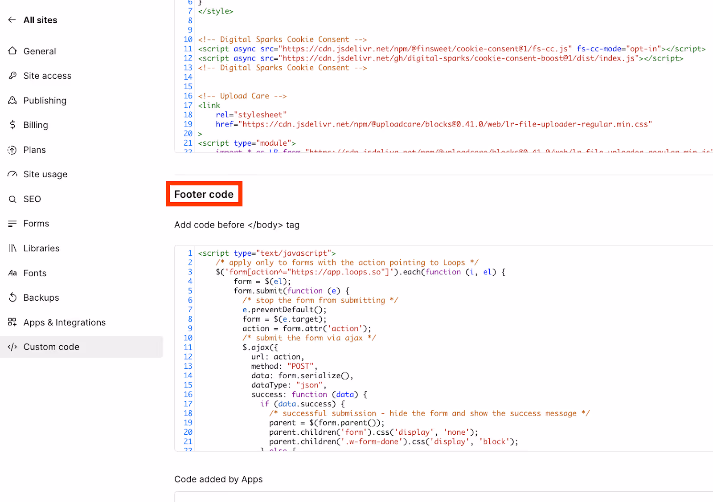Click the Billing dollar icon

tap(12, 125)
